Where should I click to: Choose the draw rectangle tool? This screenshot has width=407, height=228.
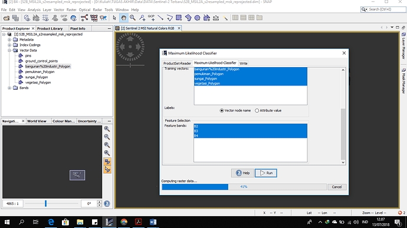[179, 18]
